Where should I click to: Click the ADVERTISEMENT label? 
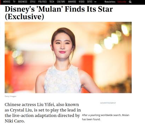point(108,103)
